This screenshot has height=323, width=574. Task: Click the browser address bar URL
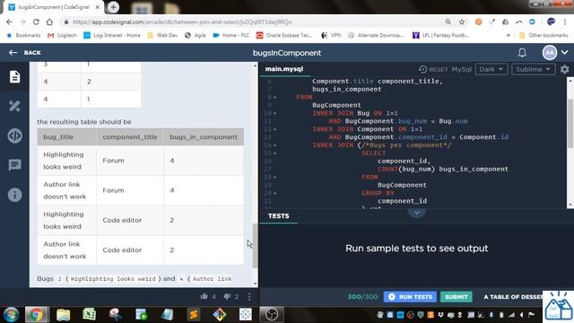click(182, 22)
